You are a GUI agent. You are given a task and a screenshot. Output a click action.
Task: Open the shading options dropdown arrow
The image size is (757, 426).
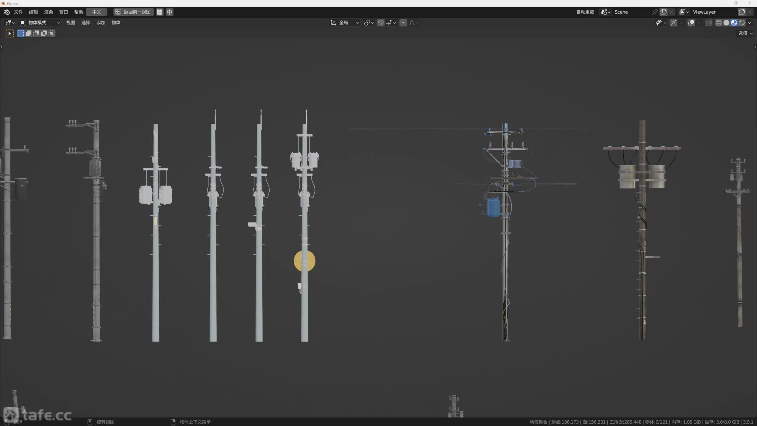tap(749, 22)
